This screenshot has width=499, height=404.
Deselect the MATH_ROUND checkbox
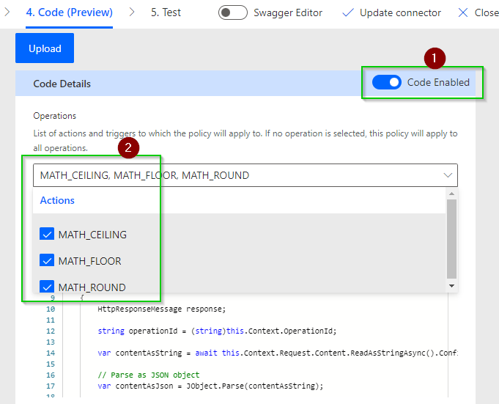(47, 287)
